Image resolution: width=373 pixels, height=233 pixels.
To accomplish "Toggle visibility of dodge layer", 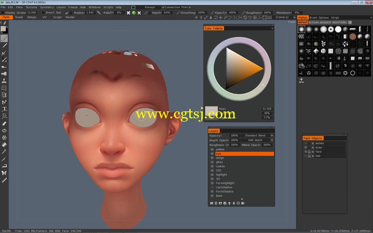I will [212, 158].
